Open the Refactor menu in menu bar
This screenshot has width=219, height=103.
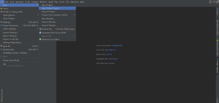point(43,2)
